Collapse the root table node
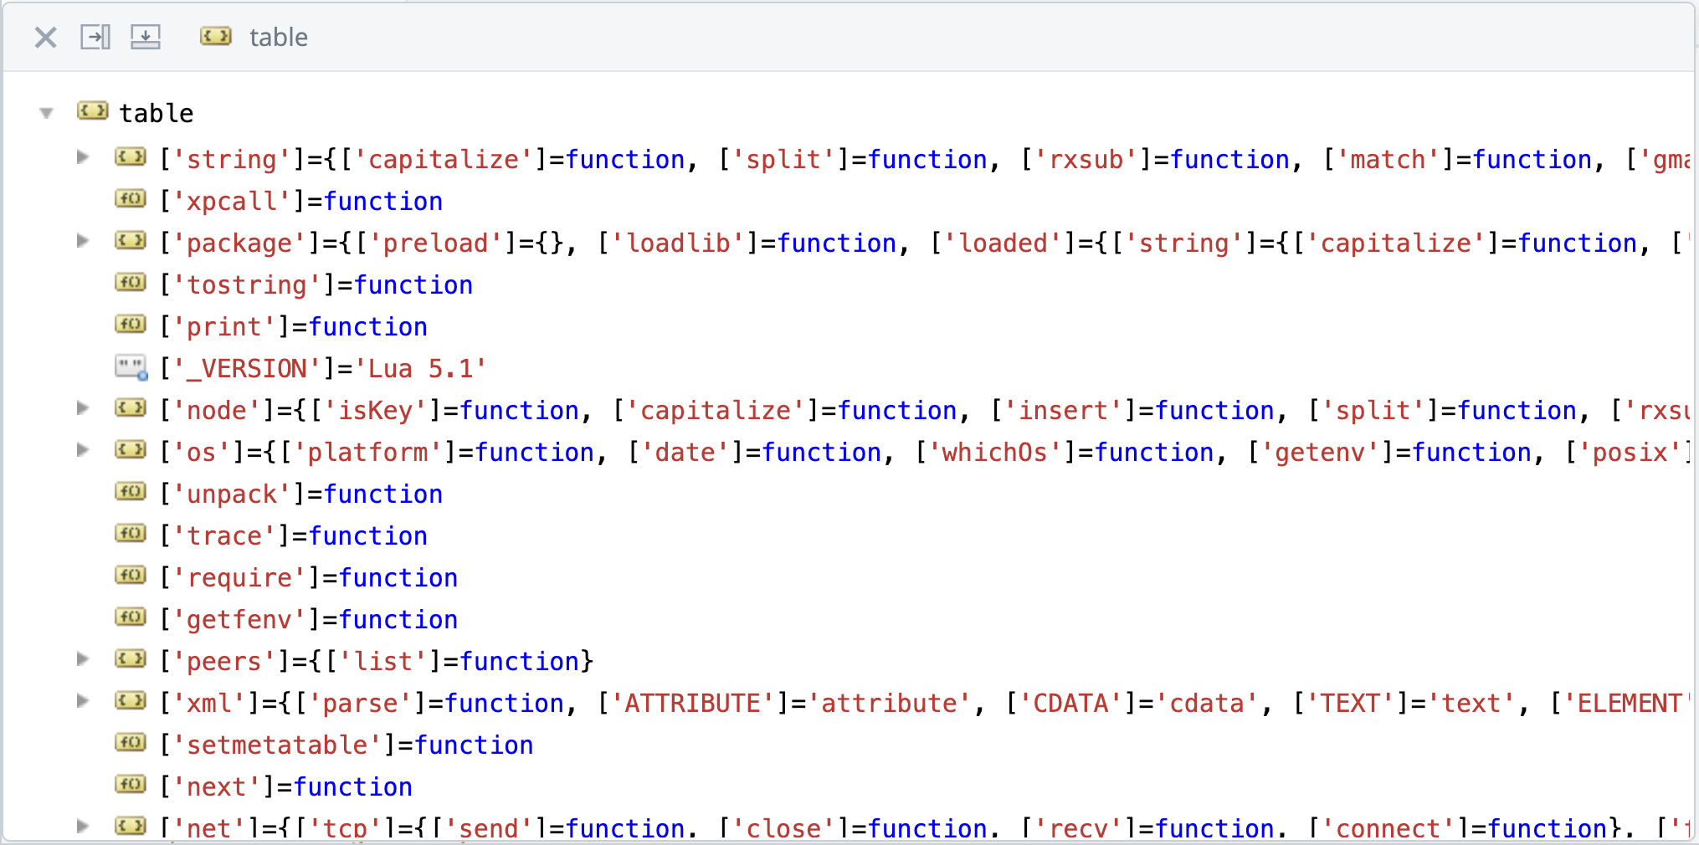 (x=47, y=113)
